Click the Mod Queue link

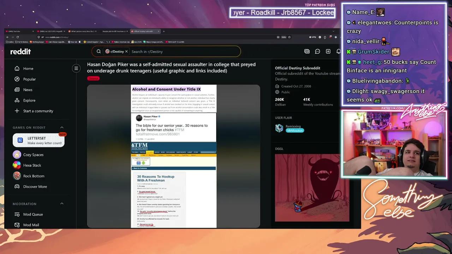pyautogui.click(x=33, y=214)
